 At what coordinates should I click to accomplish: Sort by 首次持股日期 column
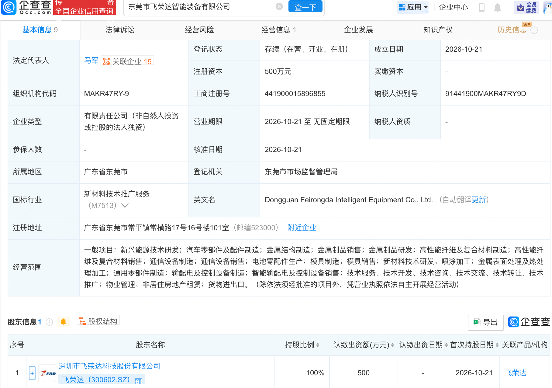(497, 345)
